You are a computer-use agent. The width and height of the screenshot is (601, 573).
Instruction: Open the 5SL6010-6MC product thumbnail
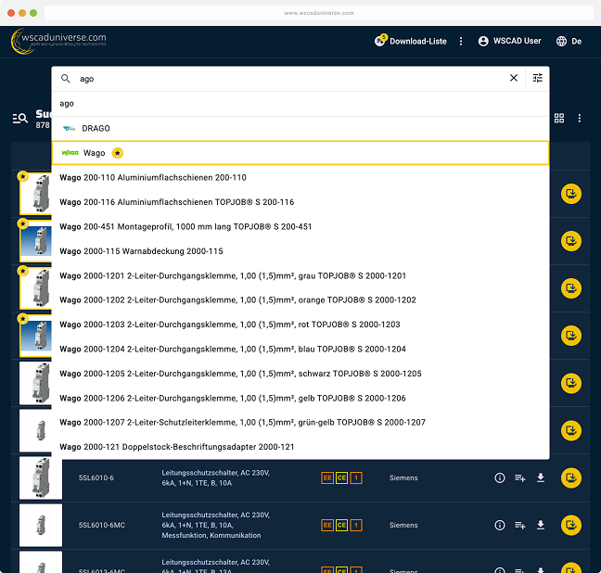pos(41,525)
